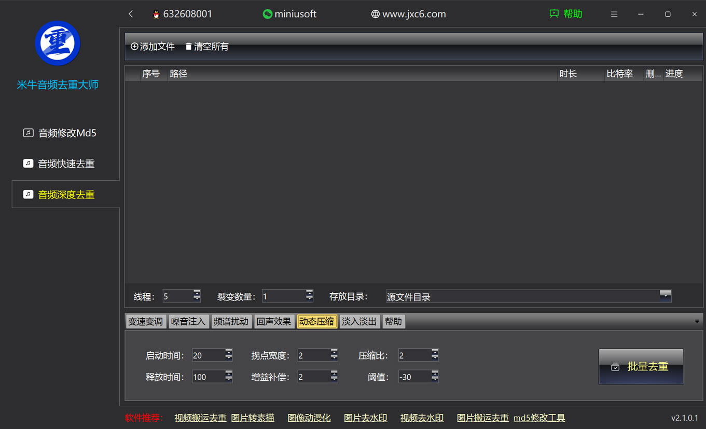The image size is (706, 429).
Task: Click 清空所有 trash button
Action: [206, 47]
